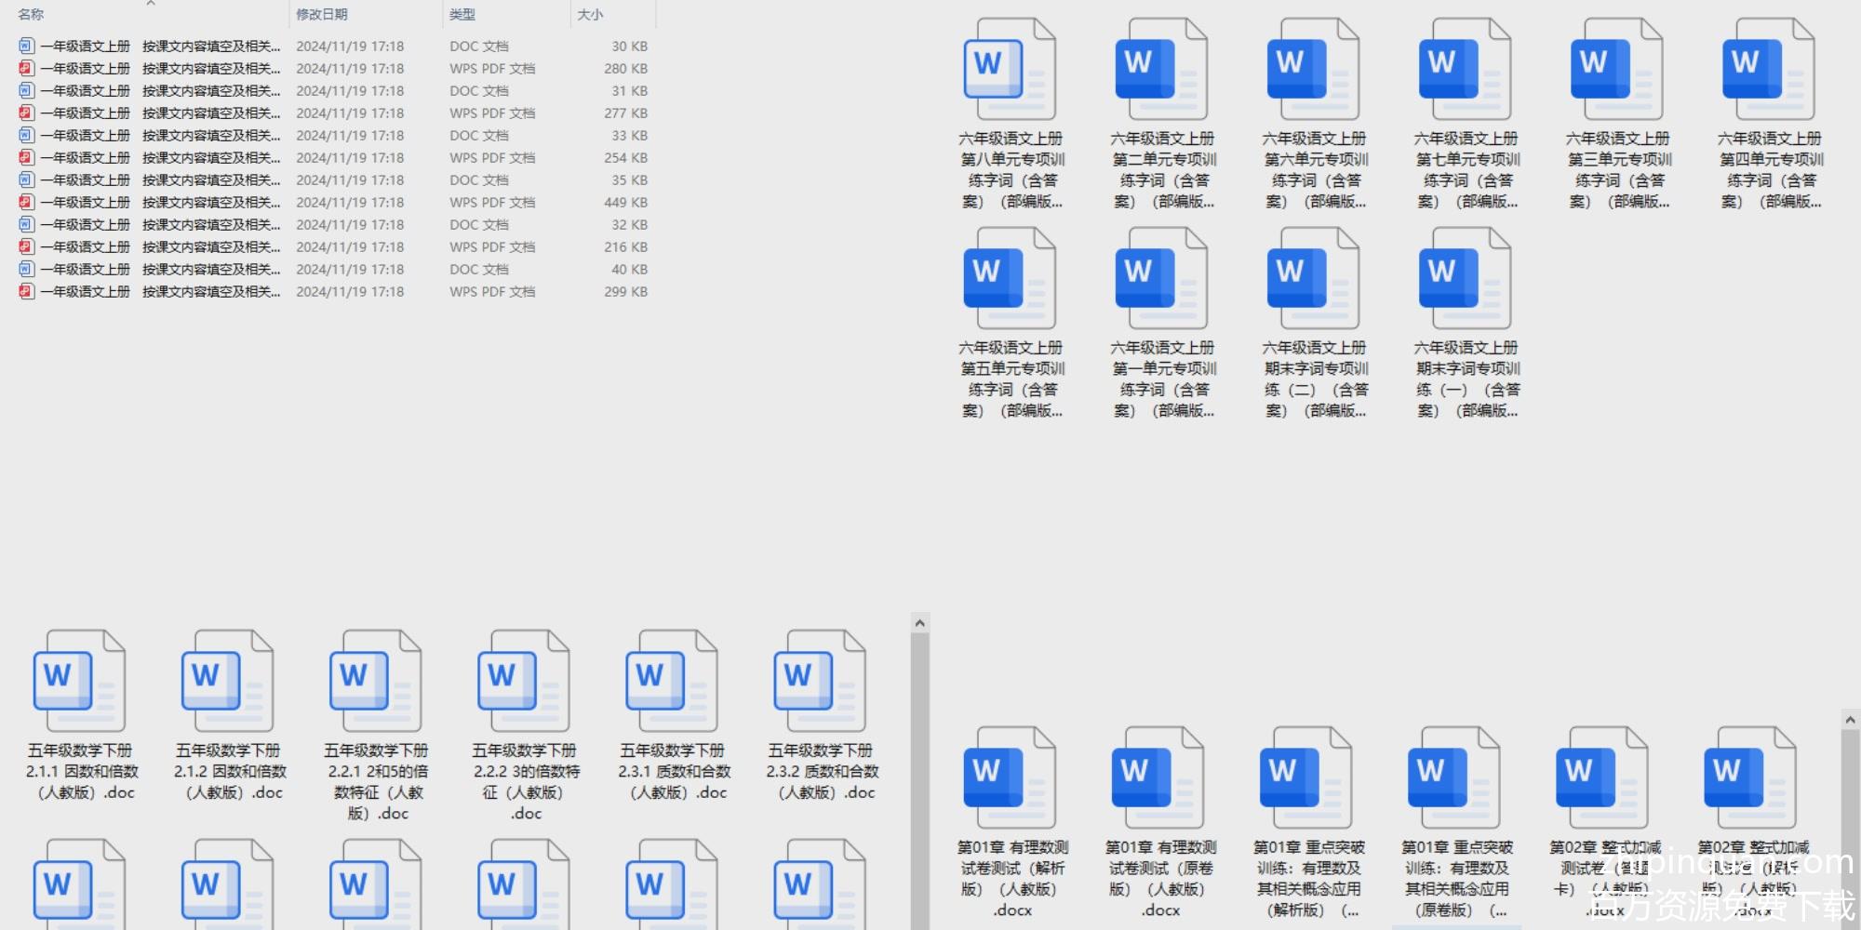Select the 第二单元专项训练 Word document icon

tap(1161, 71)
